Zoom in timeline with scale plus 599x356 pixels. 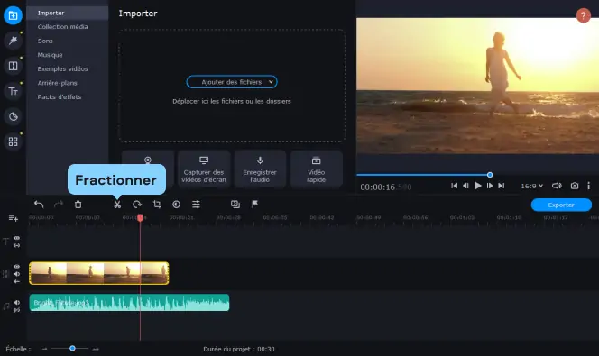point(96,349)
